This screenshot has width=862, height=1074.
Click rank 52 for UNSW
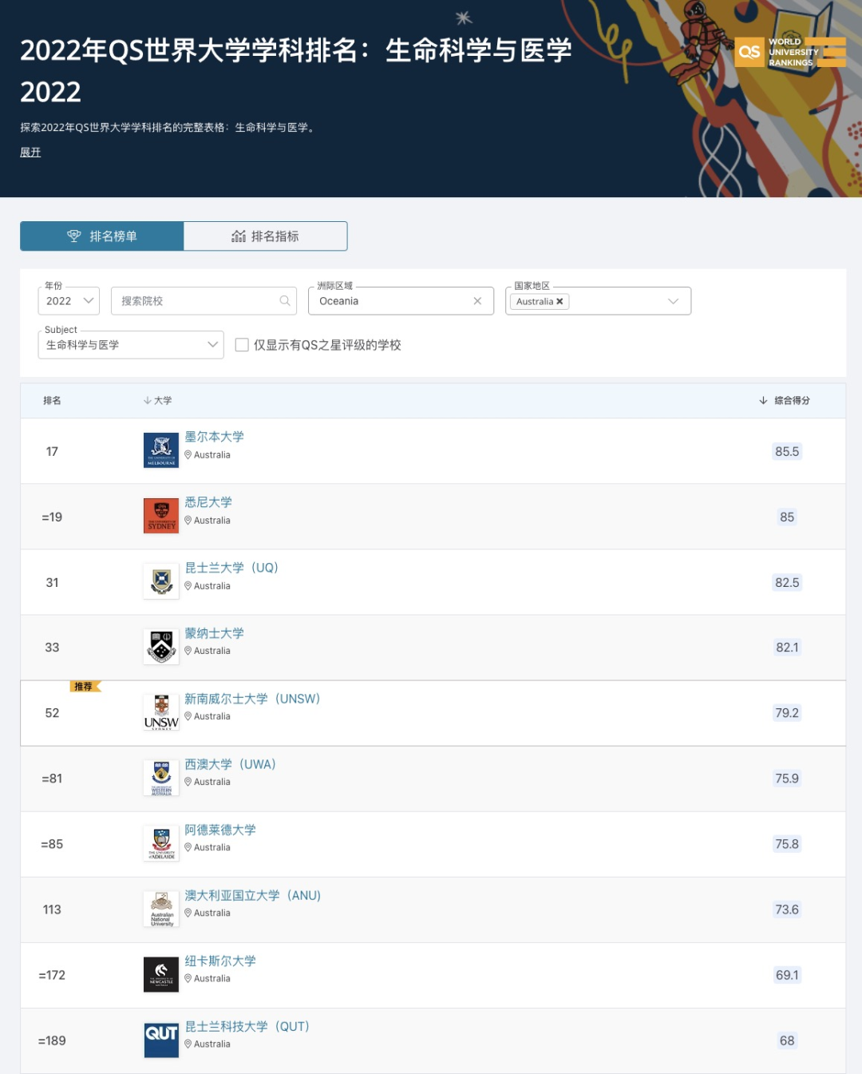pos(52,713)
